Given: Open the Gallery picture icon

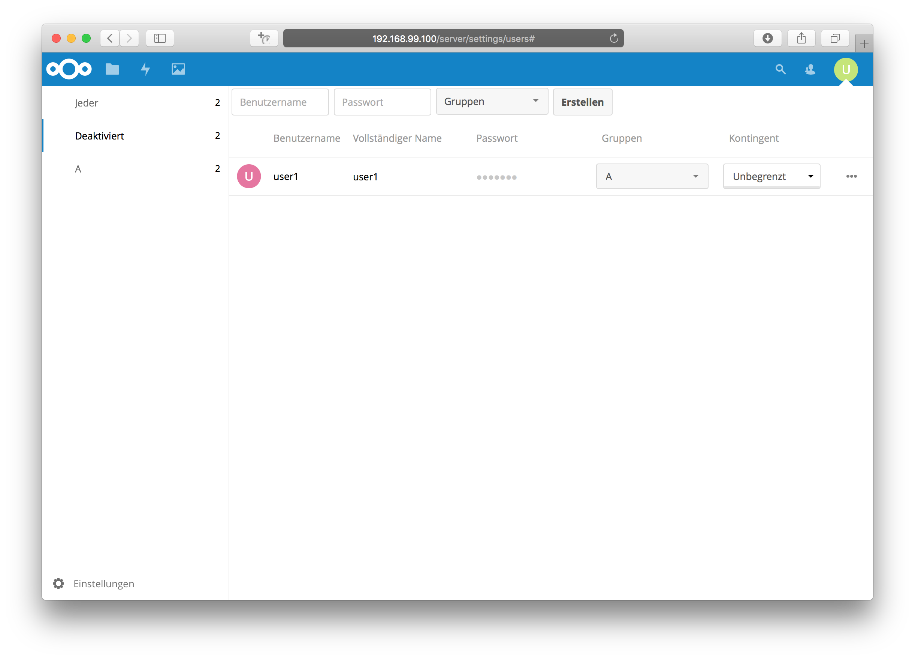Looking at the screenshot, I should click(x=178, y=69).
